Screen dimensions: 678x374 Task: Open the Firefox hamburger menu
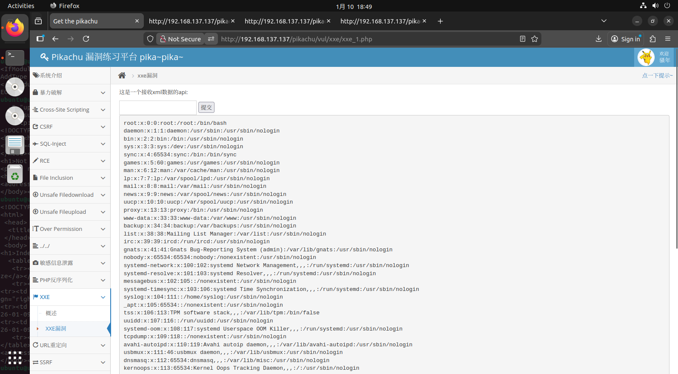[x=668, y=39]
